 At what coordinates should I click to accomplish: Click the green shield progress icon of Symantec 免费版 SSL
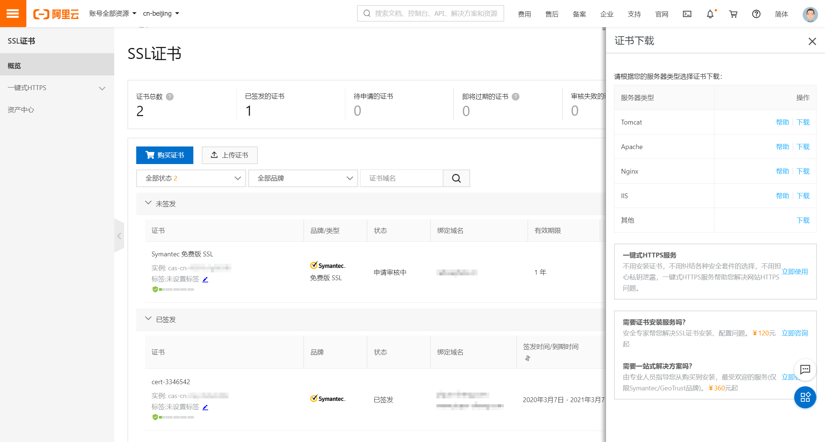(155, 289)
